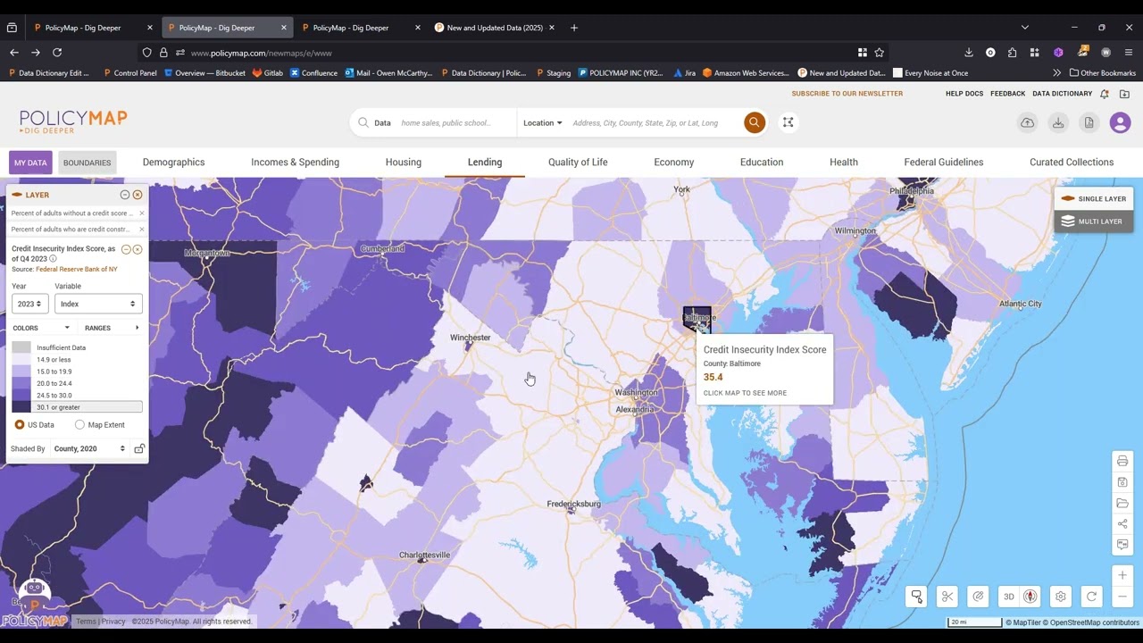Click the 20.0 to 24.4 legend swatch
The image size is (1143, 643).
point(21,383)
